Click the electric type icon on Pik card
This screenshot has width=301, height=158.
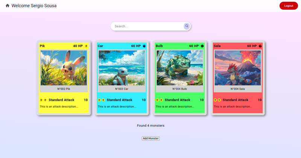(86, 46)
